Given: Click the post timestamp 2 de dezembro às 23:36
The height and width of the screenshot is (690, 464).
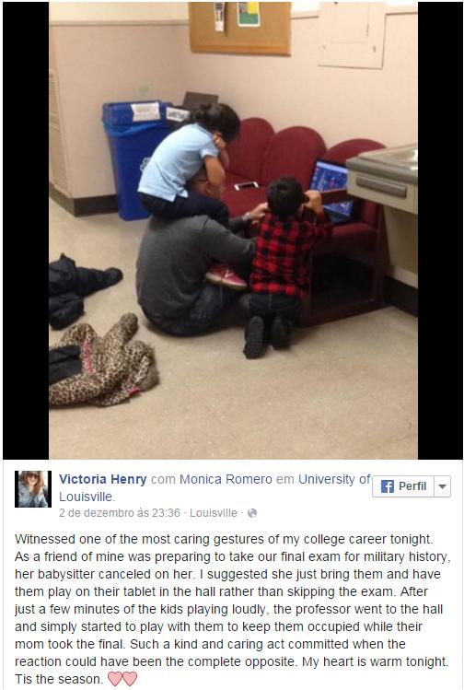Looking at the screenshot, I should (119, 513).
